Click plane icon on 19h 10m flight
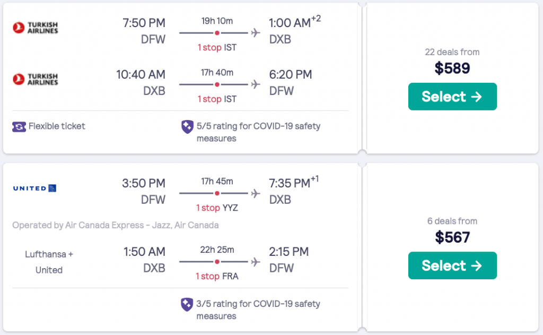 (256, 33)
